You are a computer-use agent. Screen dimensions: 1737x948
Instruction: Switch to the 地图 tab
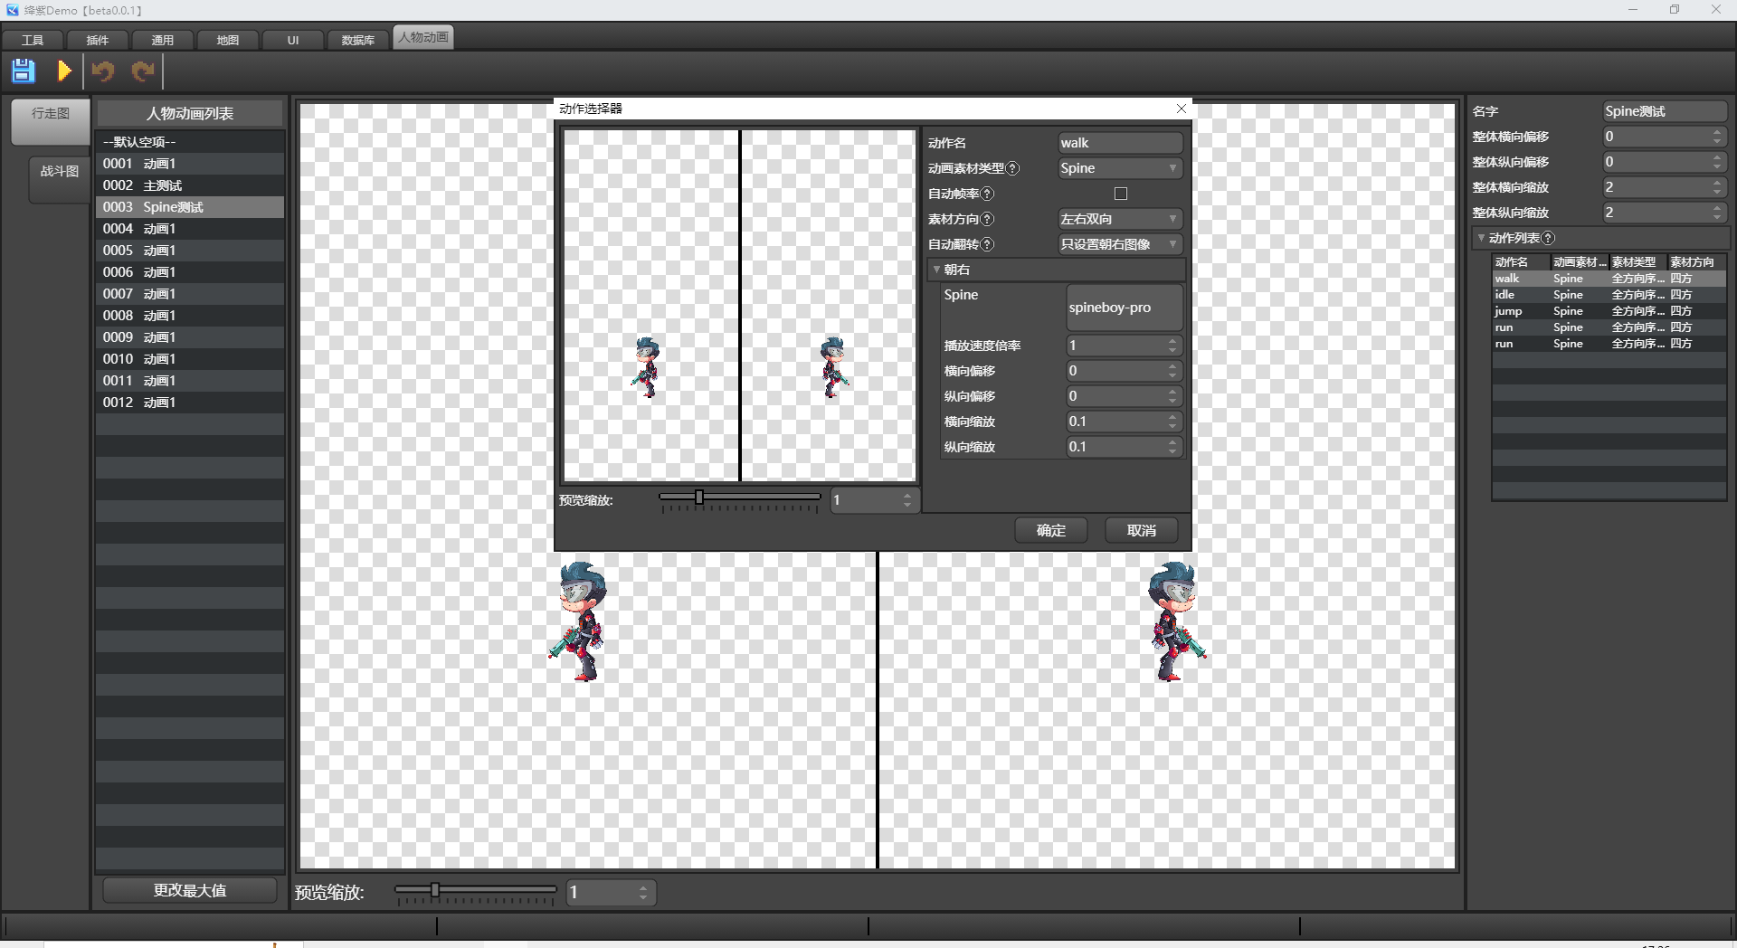[x=228, y=40]
